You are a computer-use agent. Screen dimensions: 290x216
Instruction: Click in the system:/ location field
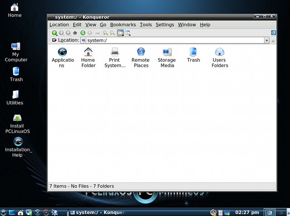(x=172, y=40)
